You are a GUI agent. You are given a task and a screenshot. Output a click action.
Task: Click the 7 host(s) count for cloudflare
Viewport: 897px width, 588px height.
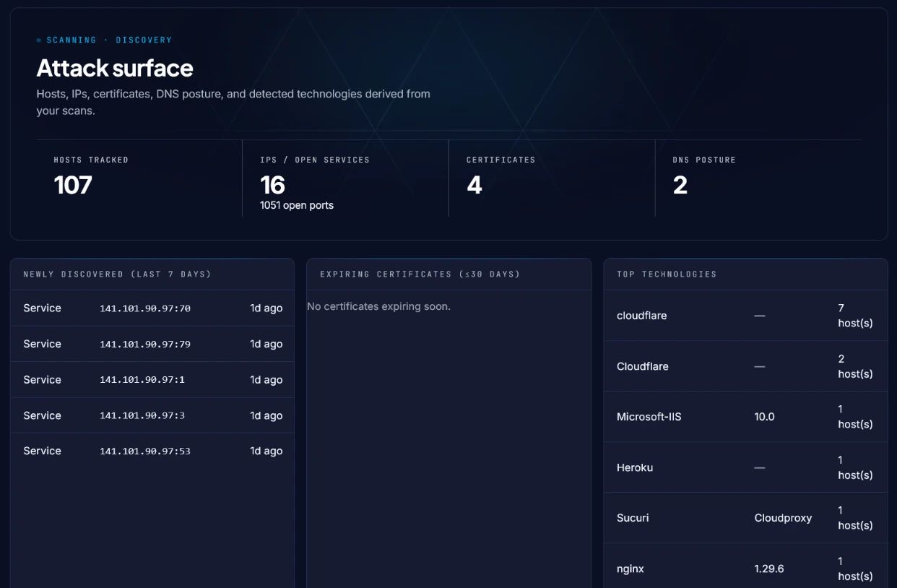855,316
